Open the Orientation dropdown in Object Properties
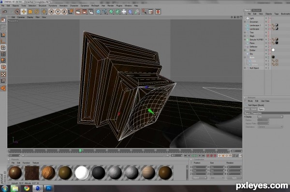Viewport: 290px width, 192px height. click(x=270, y=127)
